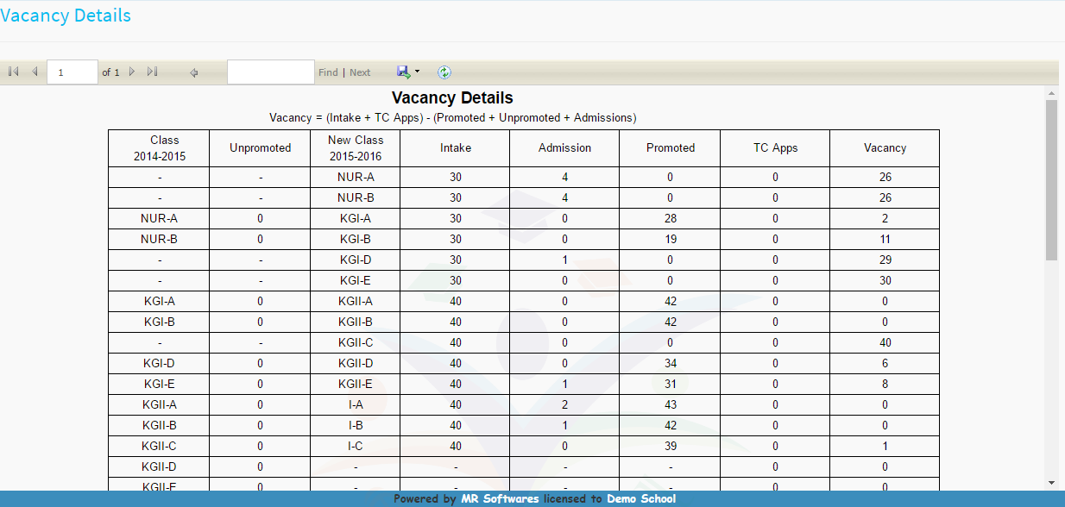Click the next page arrow icon

tap(132, 72)
